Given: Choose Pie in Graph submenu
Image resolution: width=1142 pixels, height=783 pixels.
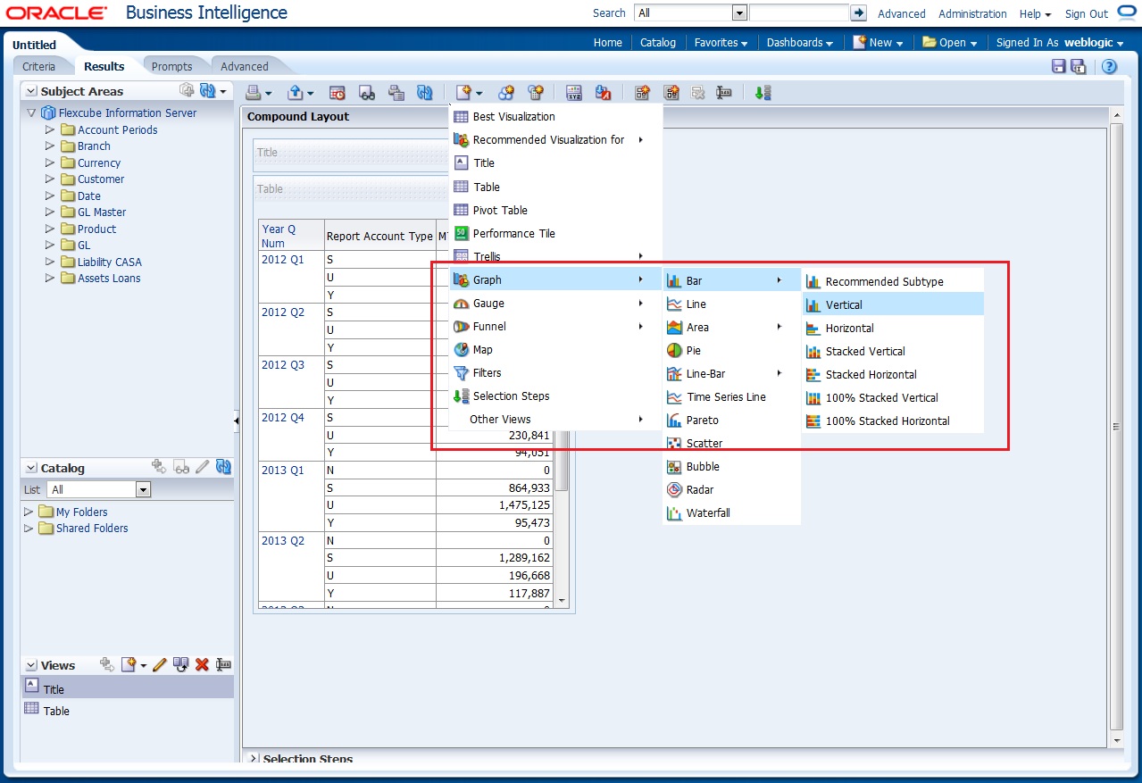Looking at the screenshot, I should (732, 350).
